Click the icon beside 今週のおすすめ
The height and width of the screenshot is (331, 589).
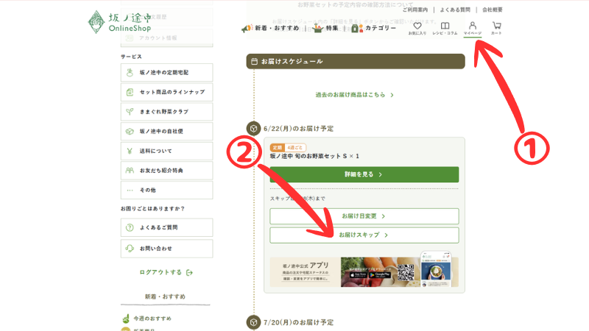(x=126, y=318)
